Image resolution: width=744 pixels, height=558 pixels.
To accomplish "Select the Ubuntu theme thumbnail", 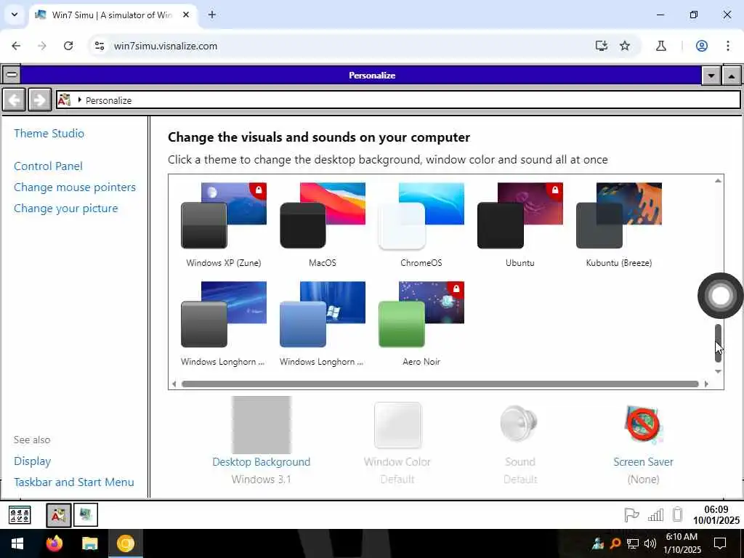I will point(520,215).
